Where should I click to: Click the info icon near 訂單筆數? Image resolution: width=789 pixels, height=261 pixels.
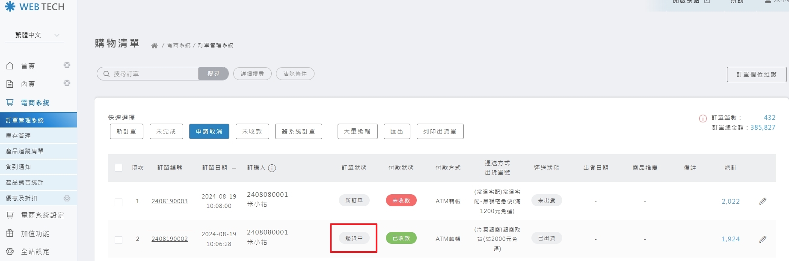point(703,119)
